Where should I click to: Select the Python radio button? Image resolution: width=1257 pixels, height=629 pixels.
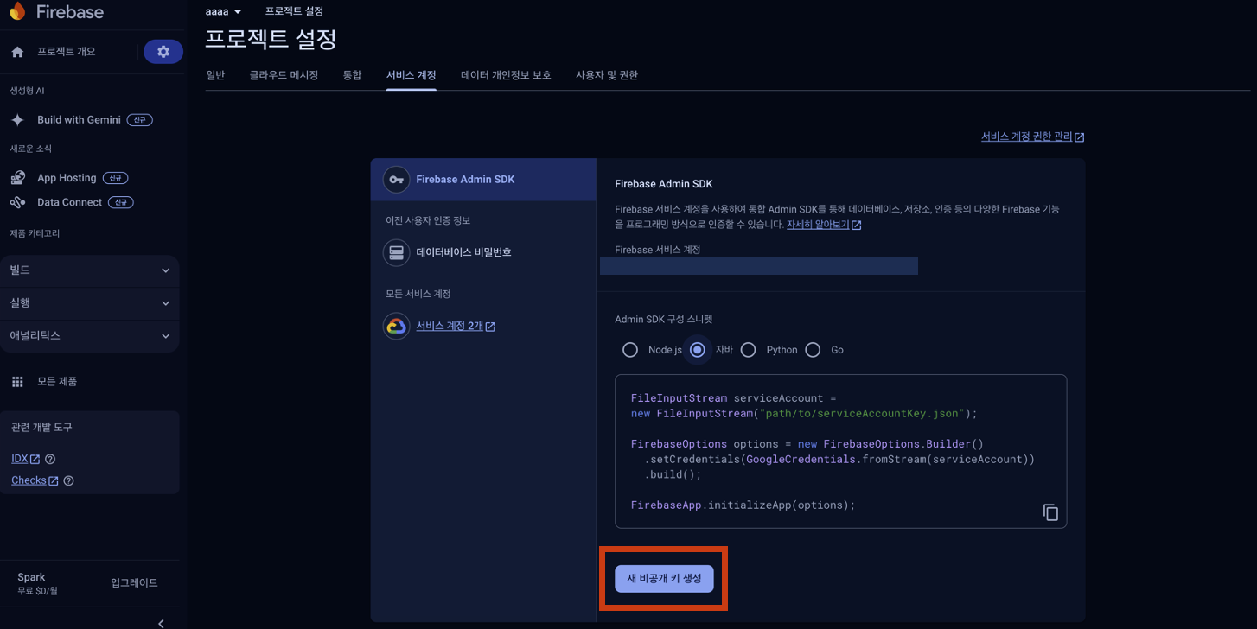pos(748,350)
